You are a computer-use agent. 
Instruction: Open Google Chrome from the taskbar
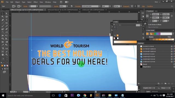pyautogui.click(x=85, y=95)
